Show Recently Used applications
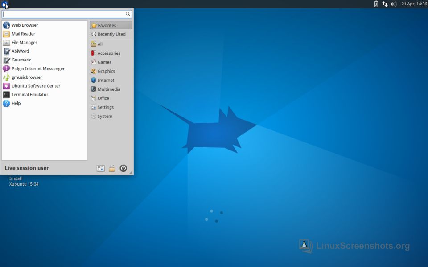This screenshot has width=428, height=267. (111, 34)
